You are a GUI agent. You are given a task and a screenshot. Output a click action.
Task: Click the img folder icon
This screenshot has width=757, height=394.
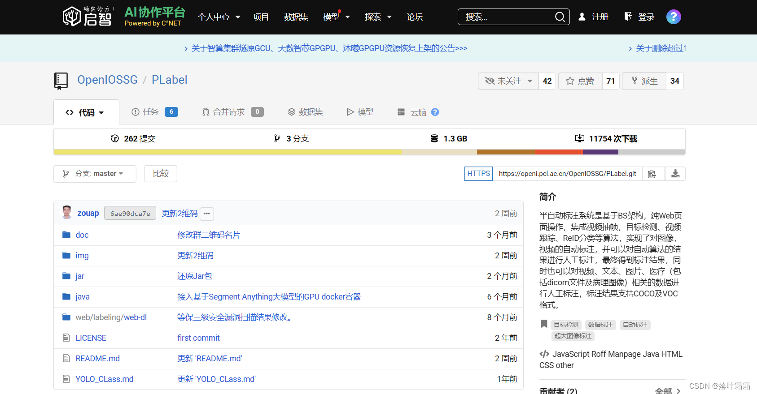tap(66, 255)
